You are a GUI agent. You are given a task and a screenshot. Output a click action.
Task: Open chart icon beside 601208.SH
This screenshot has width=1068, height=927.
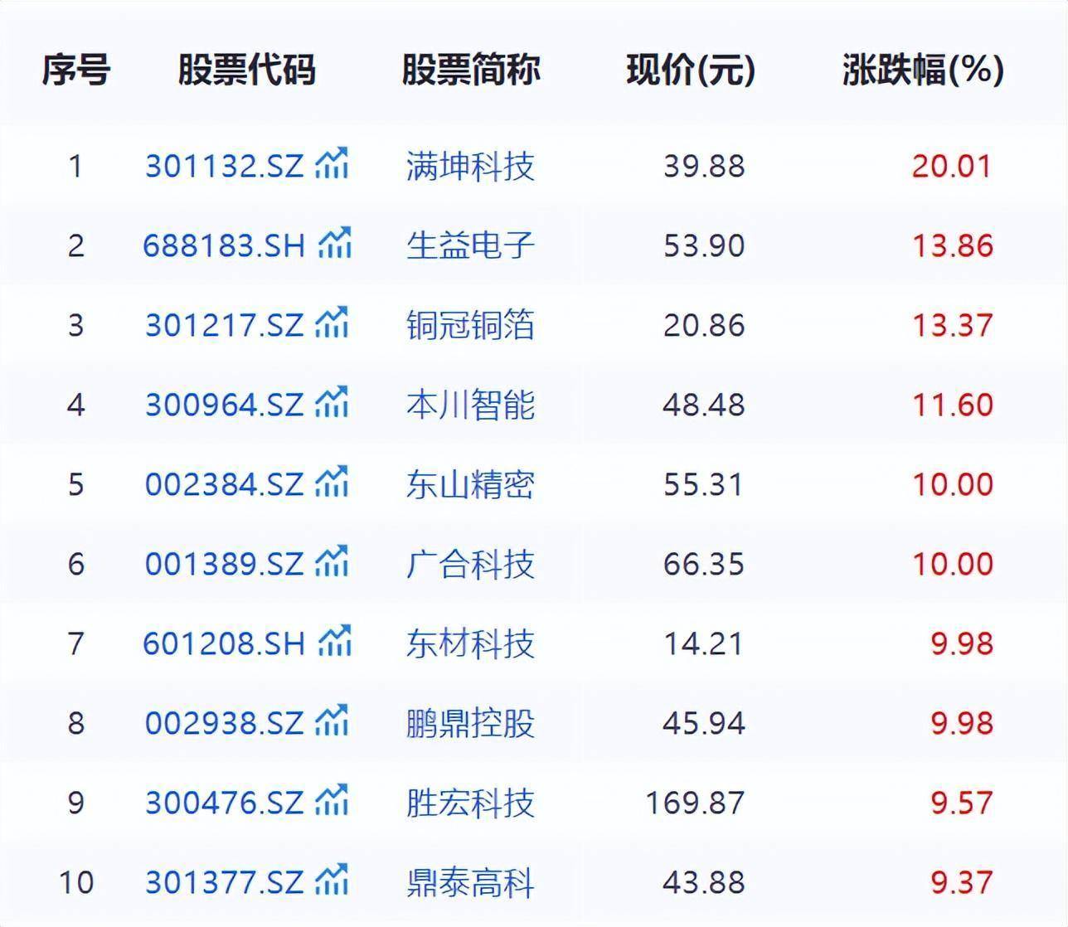pyautogui.click(x=334, y=641)
